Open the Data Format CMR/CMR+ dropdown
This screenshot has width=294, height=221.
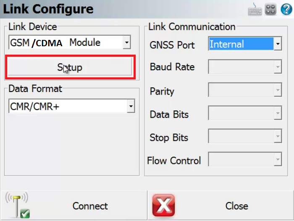(131, 107)
